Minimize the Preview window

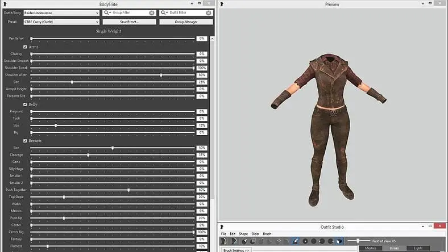coord(422,3)
